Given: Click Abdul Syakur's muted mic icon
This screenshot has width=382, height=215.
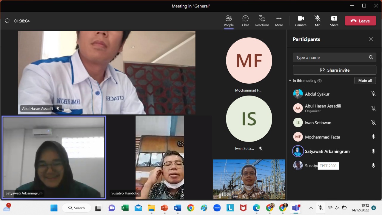Looking at the screenshot, I should click(373, 94).
